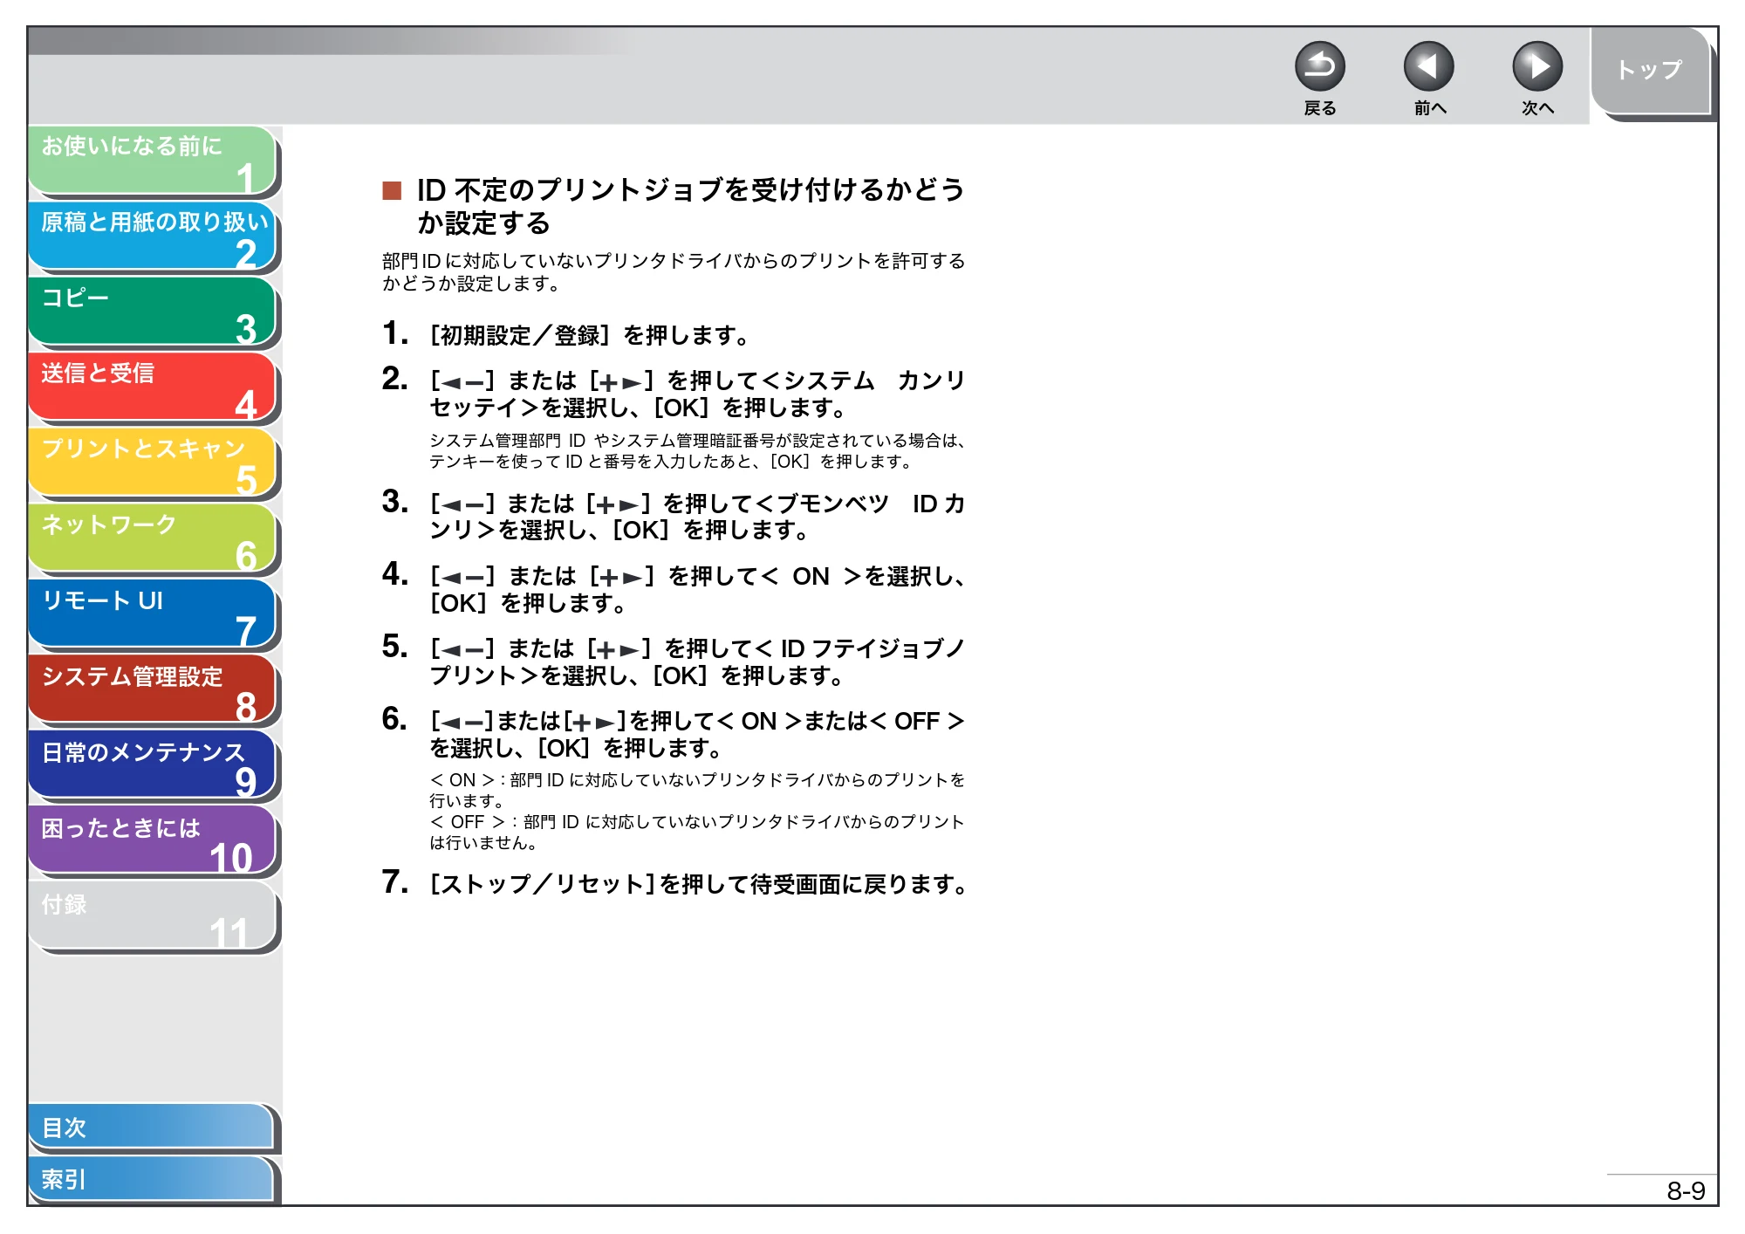Click page number 8-9

tap(1686, 1190)
